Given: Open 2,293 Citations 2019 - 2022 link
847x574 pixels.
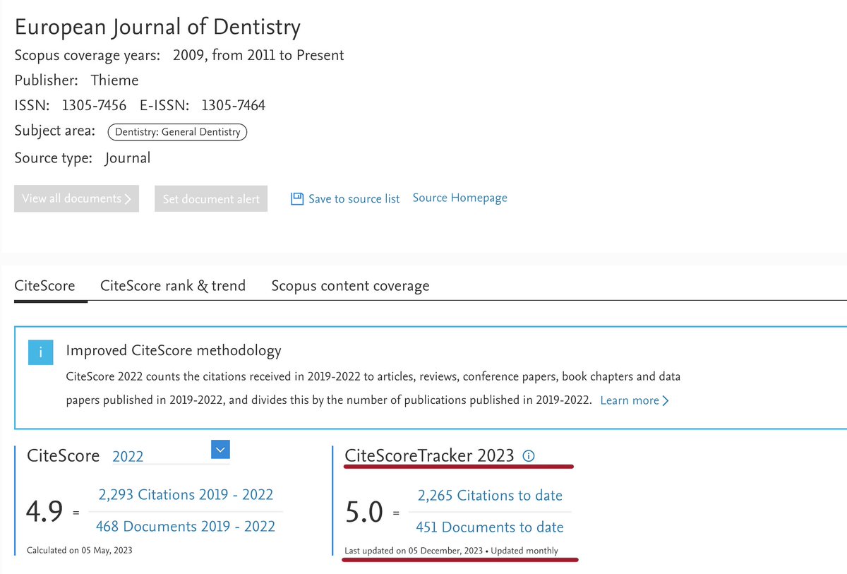Looking at the screenshot, I should click(186, 495).
